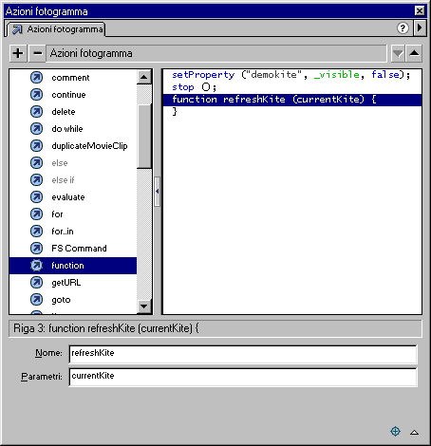Choose the getURL action
Image resolution: width=431 pixels, height=446 pixels.
point(66,283)
